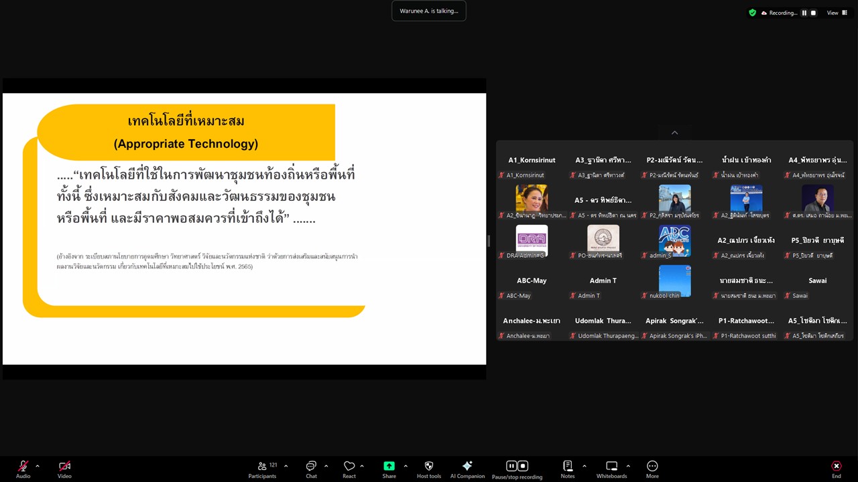Screen dimensions: 858x482
Task: Select the A4_พัทธยาพร participant tile
Action: (x=818, y=161)
